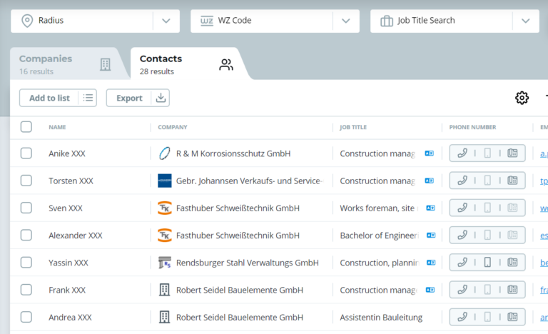Open the table settings gear icon
The width and height of the screenshot is (548, 334).
(x=522, y=98)
